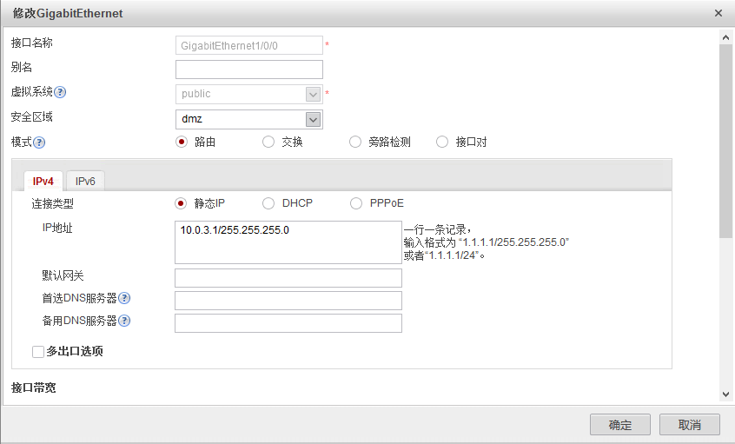Open the 虚拟系统 public dropdown

point(313,94)
